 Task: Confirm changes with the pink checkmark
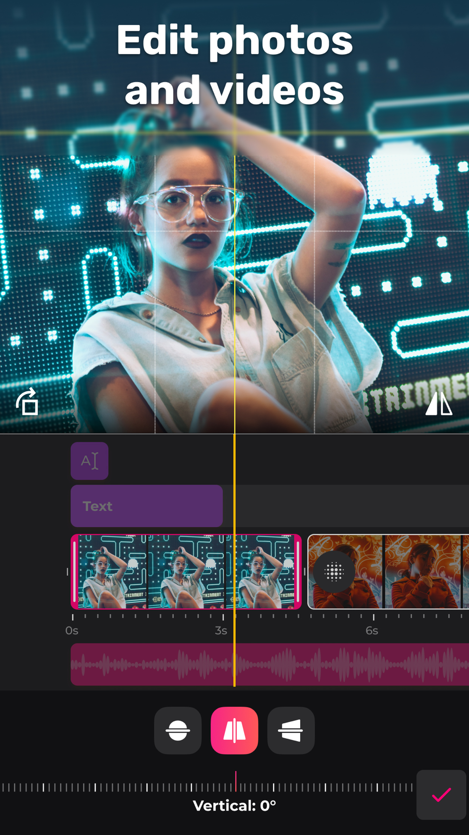click(x=441, y=795)
